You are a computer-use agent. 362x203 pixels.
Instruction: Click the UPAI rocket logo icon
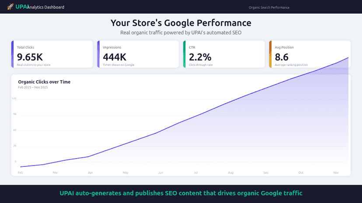click(10, 7)
